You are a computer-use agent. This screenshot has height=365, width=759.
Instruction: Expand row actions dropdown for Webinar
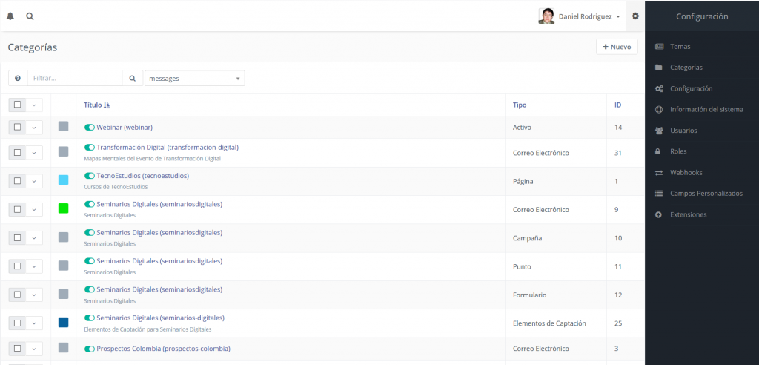34,127
